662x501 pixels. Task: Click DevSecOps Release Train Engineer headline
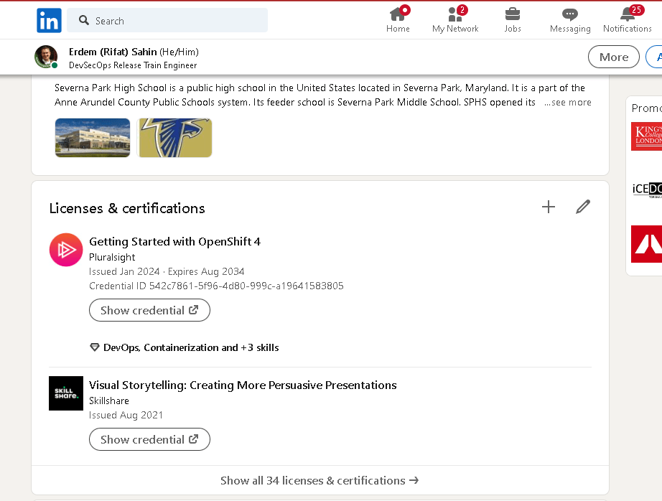133,65
